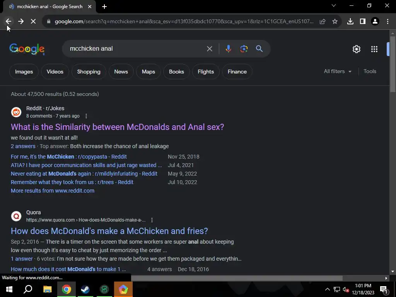Submit search with the magnifier icon

259,49
